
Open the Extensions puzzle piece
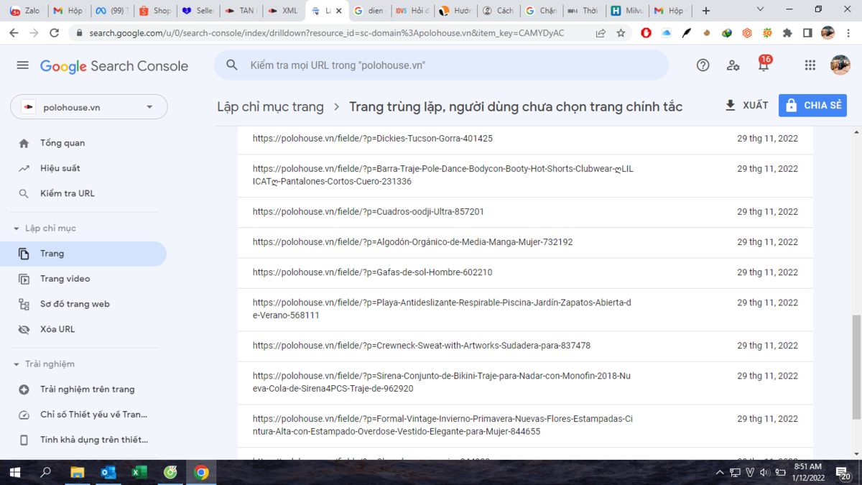787,33
